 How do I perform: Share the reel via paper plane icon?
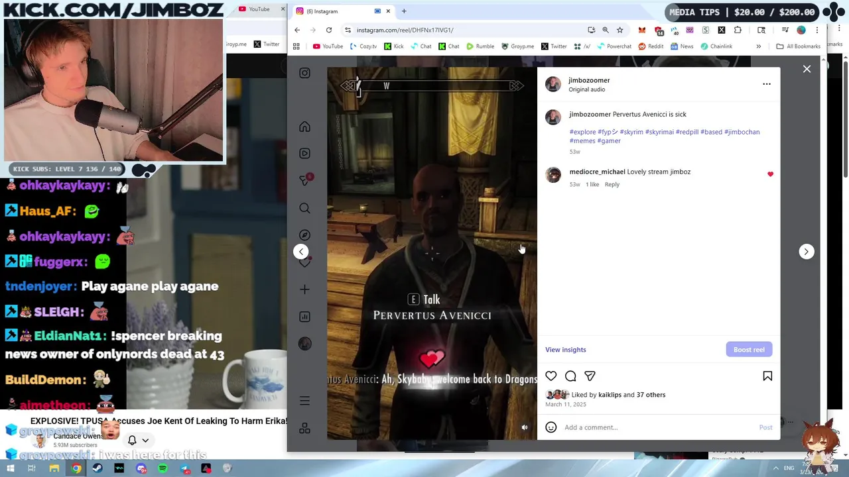click(x=590, y=376)
